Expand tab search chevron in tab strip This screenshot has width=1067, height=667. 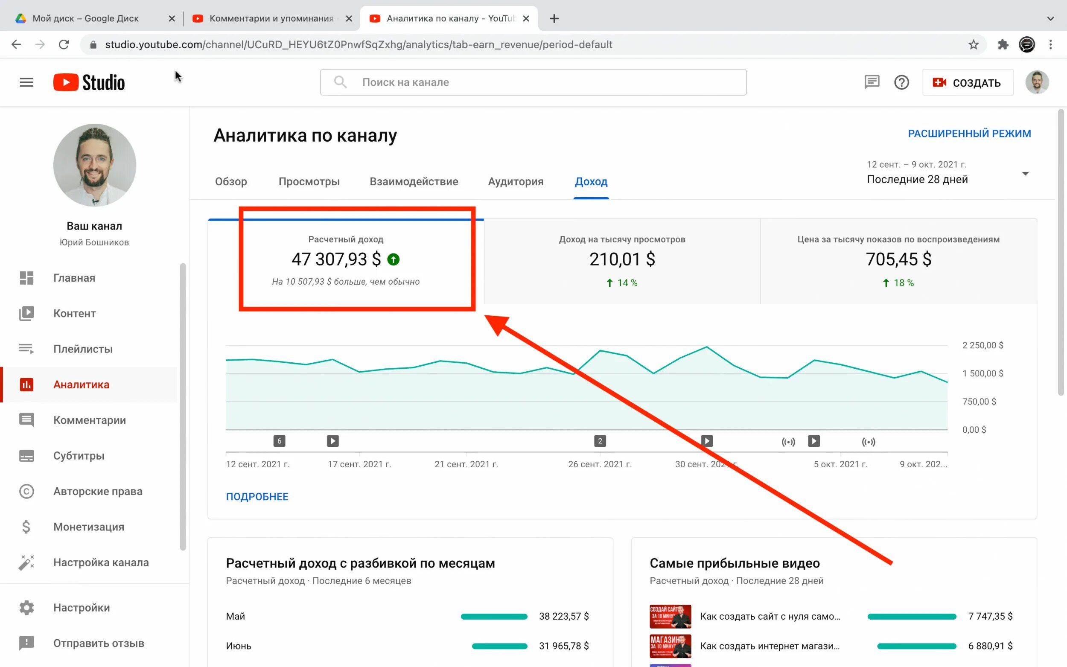[1051, 18]
